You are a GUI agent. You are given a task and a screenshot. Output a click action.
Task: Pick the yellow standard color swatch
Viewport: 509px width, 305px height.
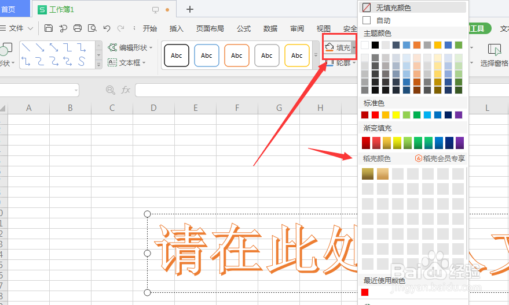pyautogui.click(x=396, y=114)
